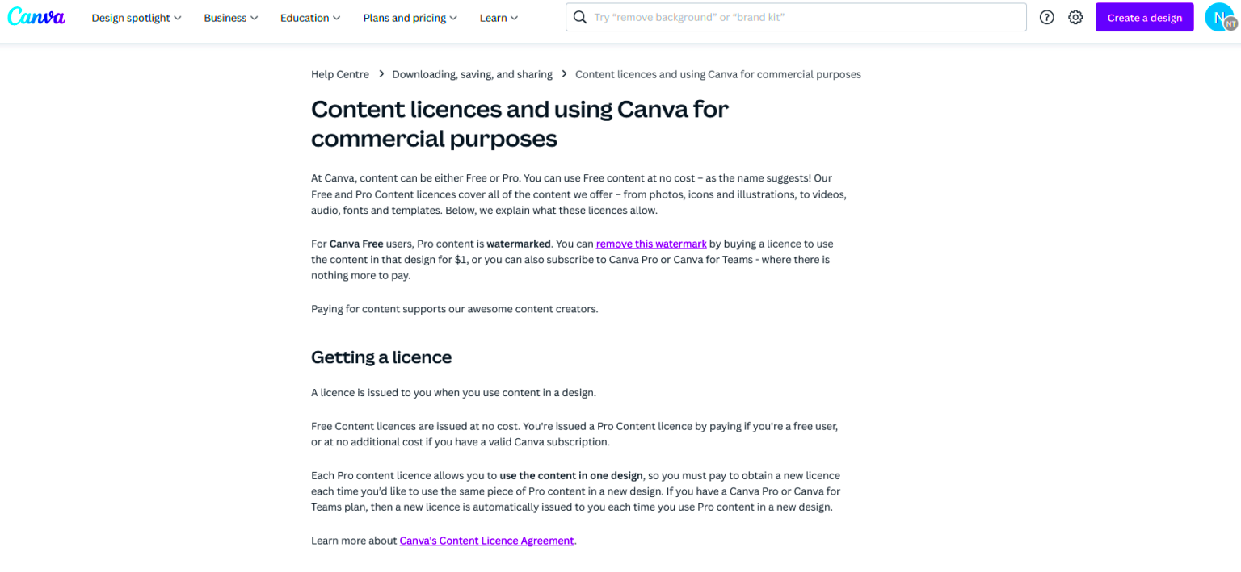Go to Help Centre breadcrumb
Viewport: 1241px width, 572px height.
click(x=340, y=74)
